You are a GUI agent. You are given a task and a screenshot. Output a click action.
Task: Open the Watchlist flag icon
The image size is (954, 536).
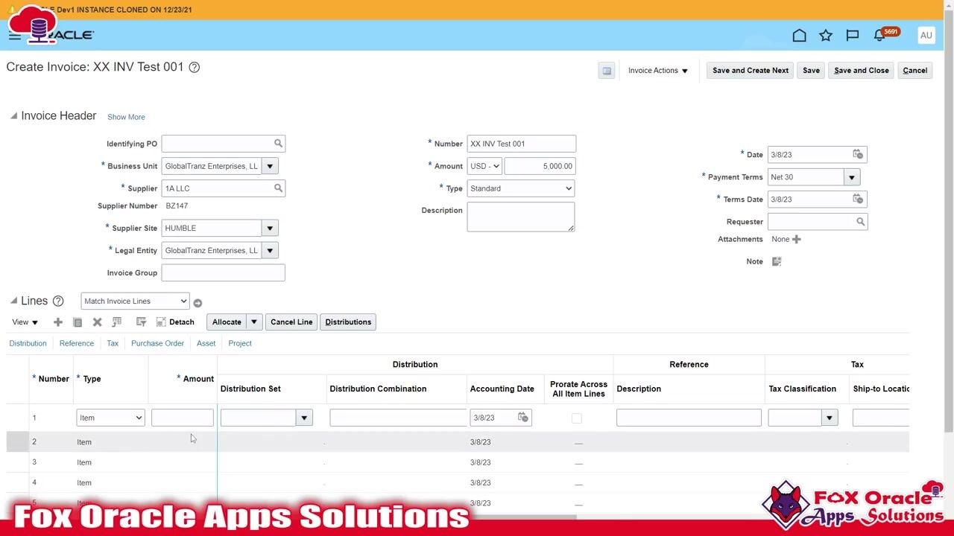click(853, 35)
